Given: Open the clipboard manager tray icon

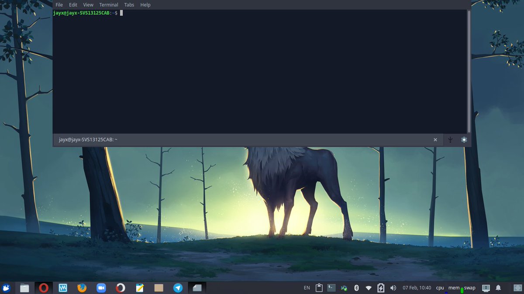Looking at the screenshot, I should pyautogui.click(x=319, y=288).
